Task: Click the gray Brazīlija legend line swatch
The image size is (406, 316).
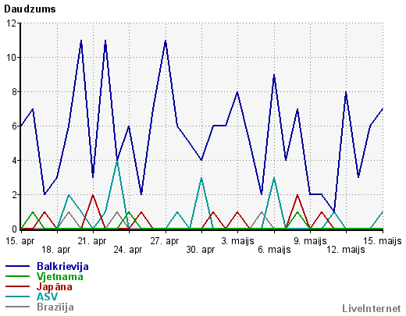Action: pos(17,307)
